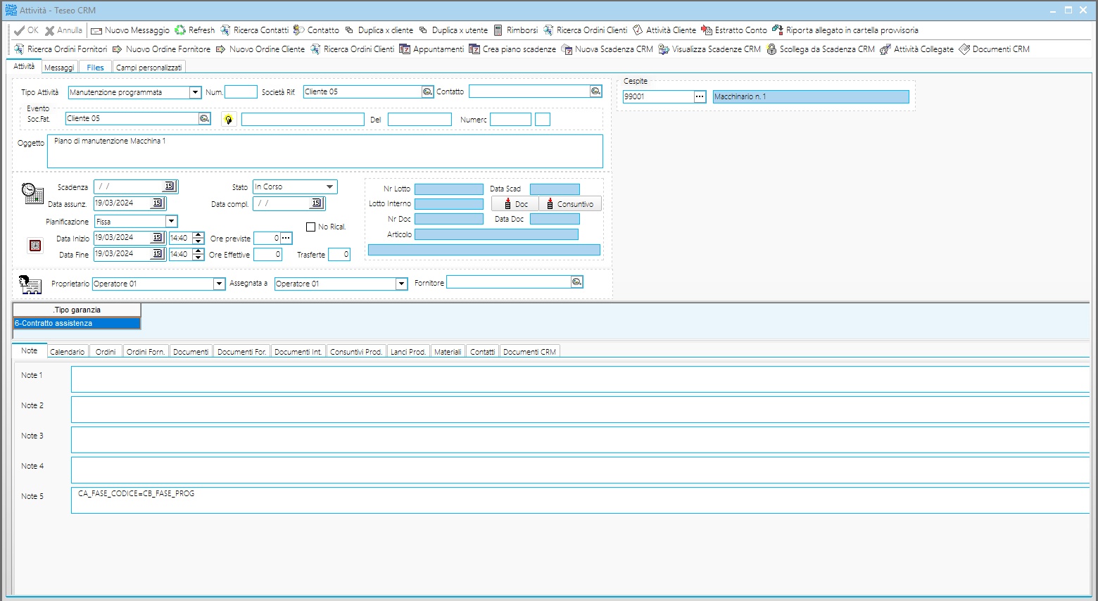Click into the Note 5 field

coord(580,500)
